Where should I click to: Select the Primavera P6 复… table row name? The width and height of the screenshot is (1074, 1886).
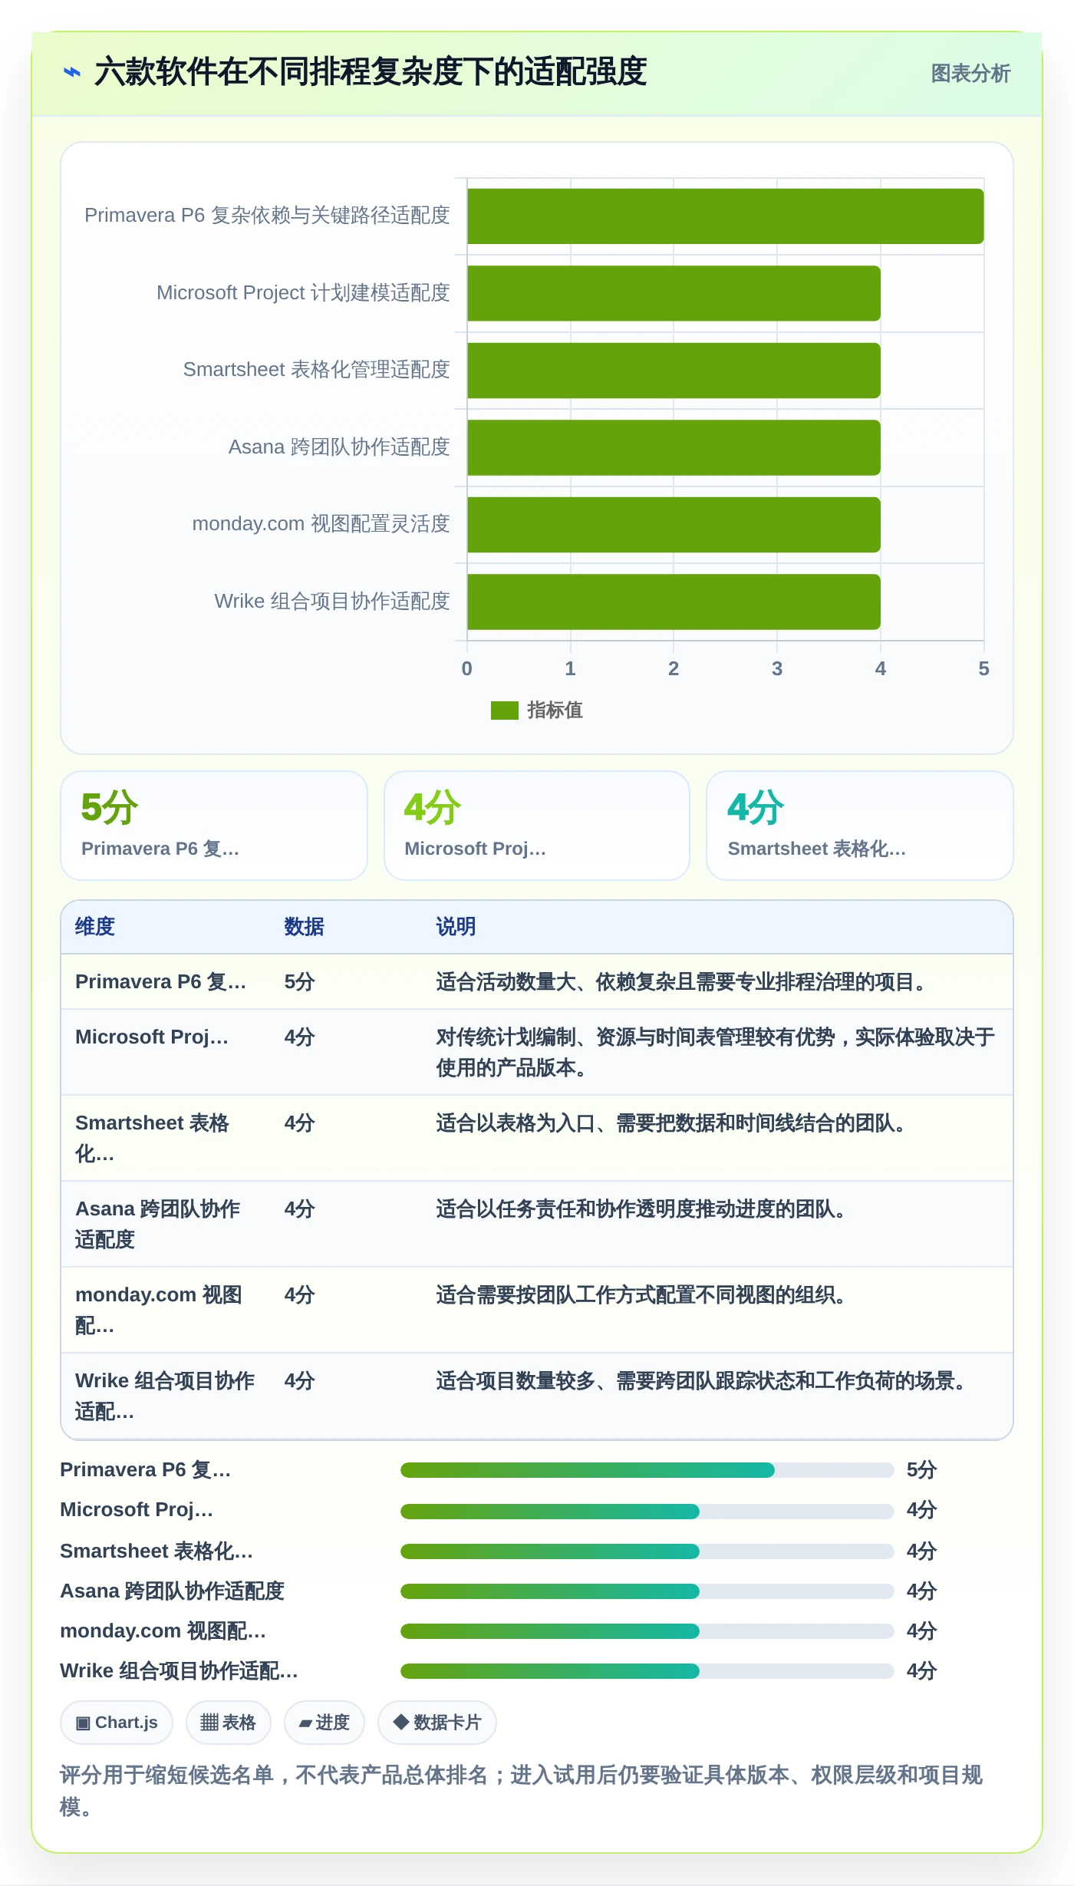point(161,982)
